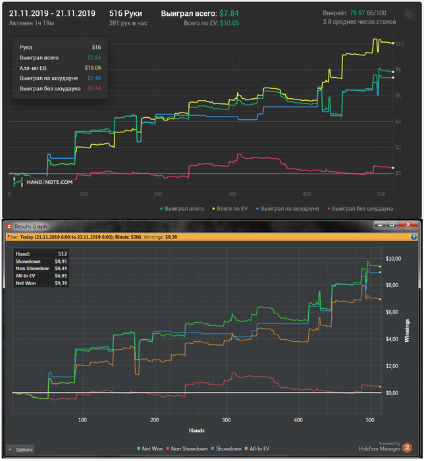Viewport: 424px width, 461px height.
Task: Click the Hold'em Manager 2 logo
Action: pos(407,448)
